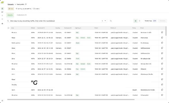The image size is (169, 103).
Task: Click the Sunset tag in Altmarkt row
Action: click(83, 69)
